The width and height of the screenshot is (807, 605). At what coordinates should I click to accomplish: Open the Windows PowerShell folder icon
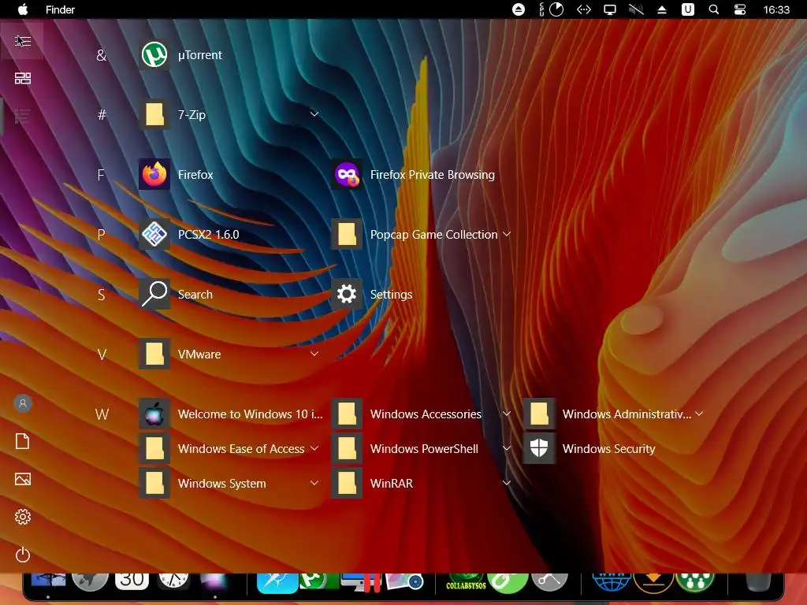[347, 448]
